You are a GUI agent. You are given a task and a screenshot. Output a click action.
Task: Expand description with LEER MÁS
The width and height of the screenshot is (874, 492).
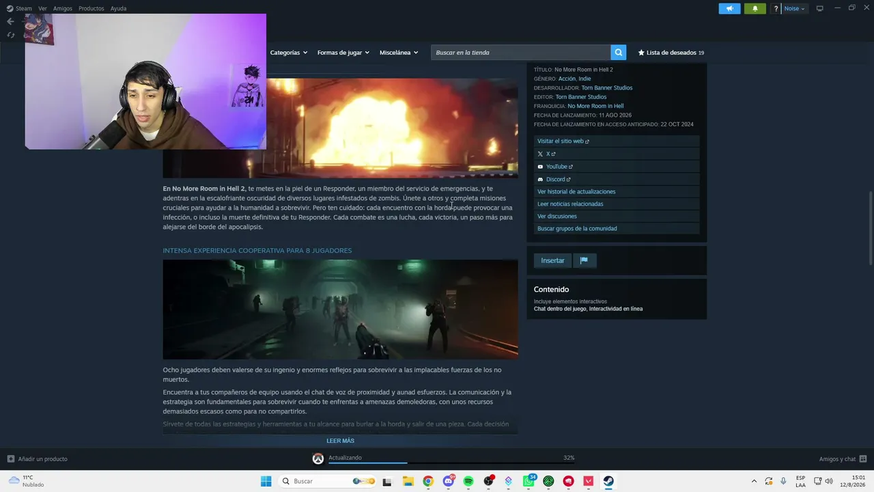tap(340, 441)
